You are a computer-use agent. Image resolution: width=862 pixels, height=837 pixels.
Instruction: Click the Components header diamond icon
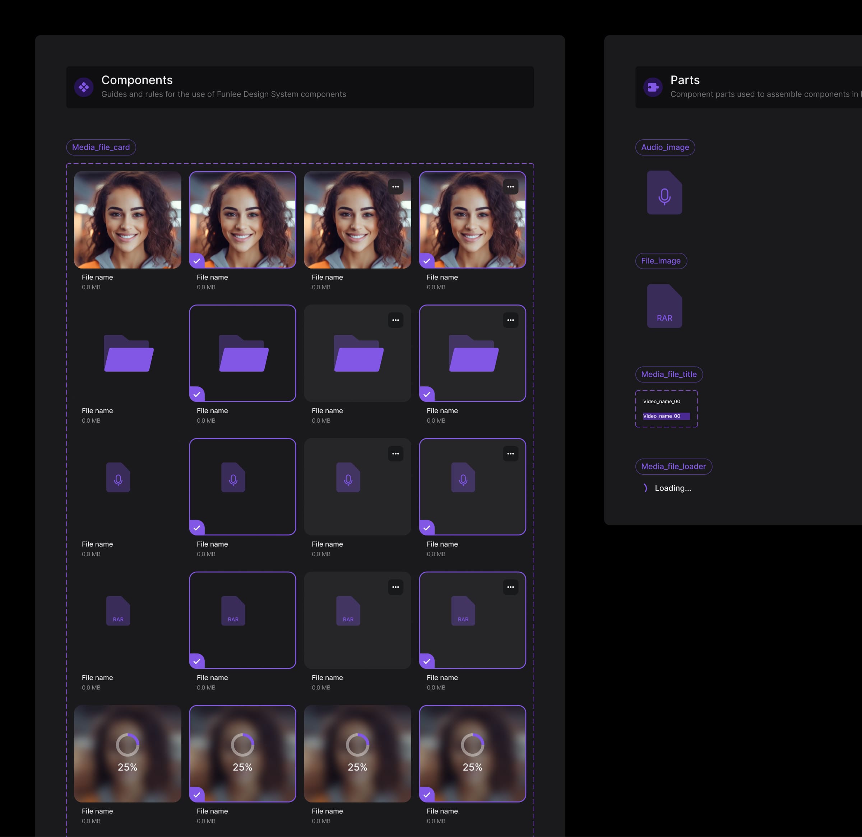(x=84, y=87)
